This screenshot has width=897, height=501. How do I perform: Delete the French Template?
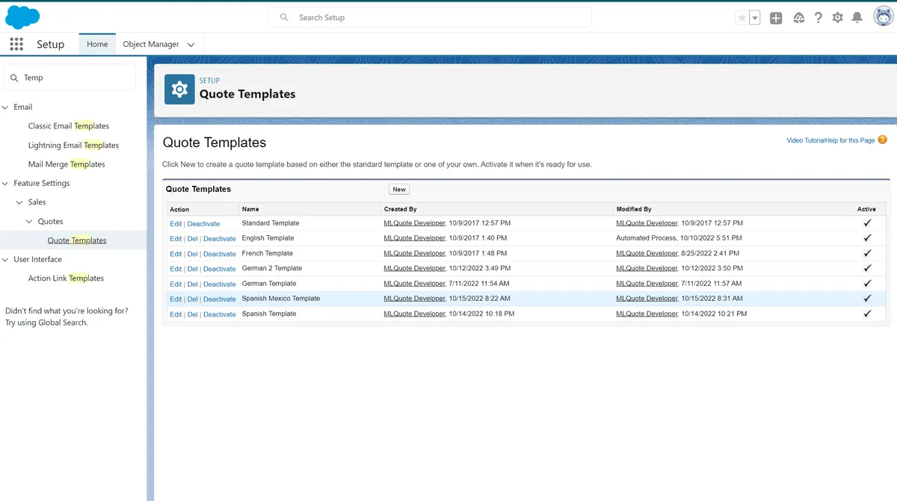click(x=192, y=254)
